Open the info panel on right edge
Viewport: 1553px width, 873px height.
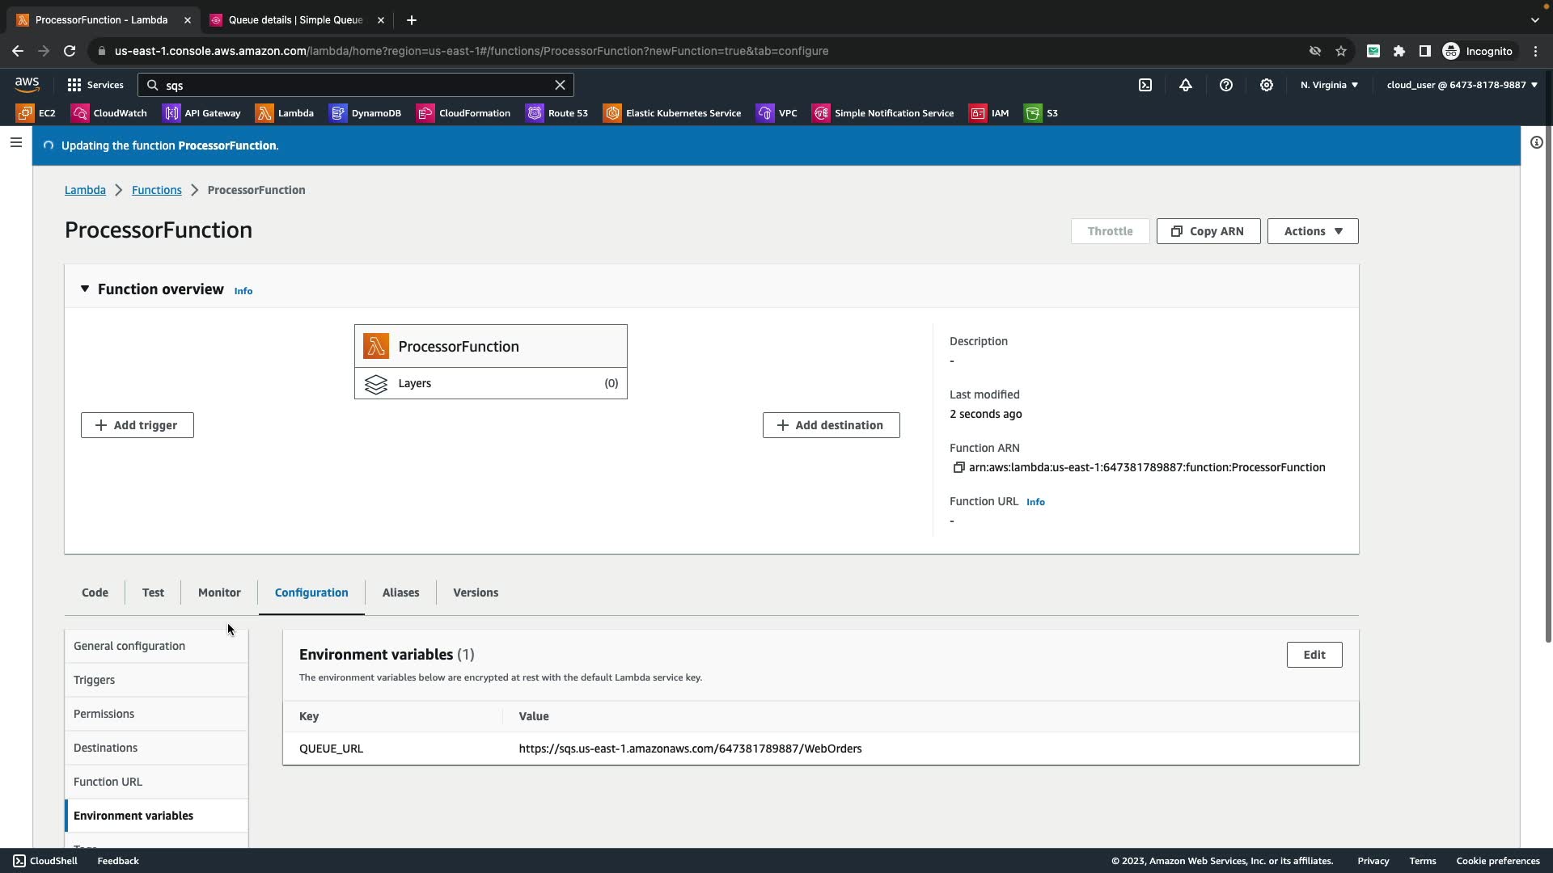[1536, 142]
